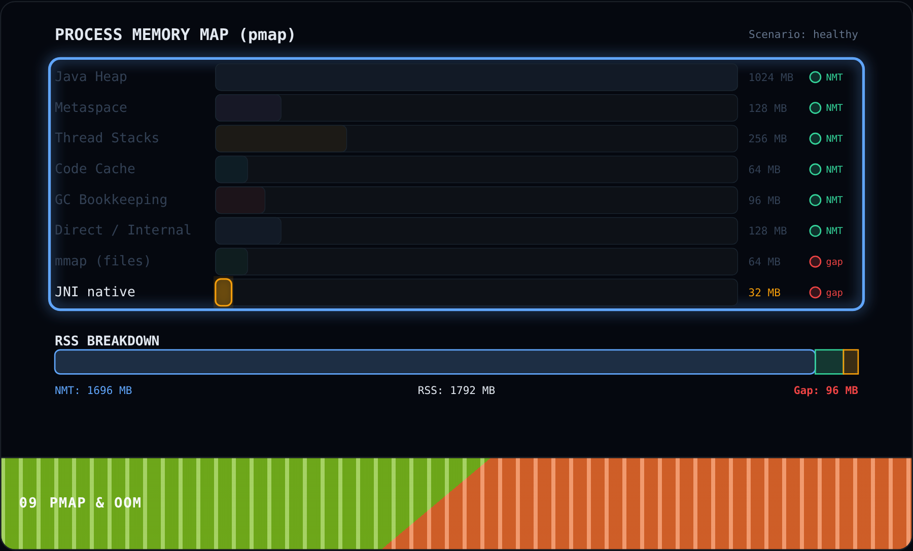Click the gap text label for JNI native
Image resolution: width=913 pixels, height=551 pixels.
point(834,293)
